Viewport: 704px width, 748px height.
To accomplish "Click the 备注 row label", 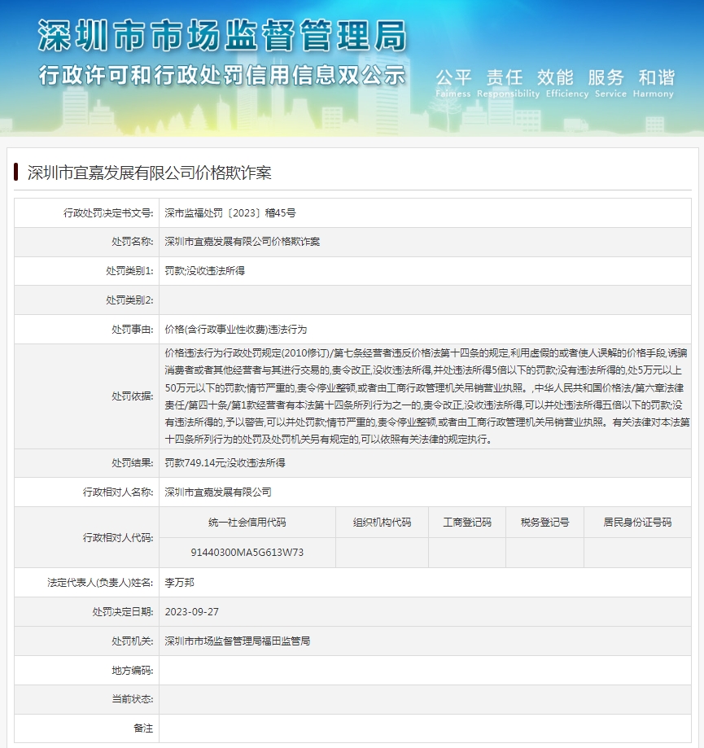I will click(x=143, y=728).
